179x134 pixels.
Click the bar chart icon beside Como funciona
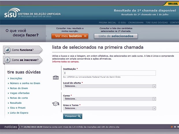(x=8, y=50)
